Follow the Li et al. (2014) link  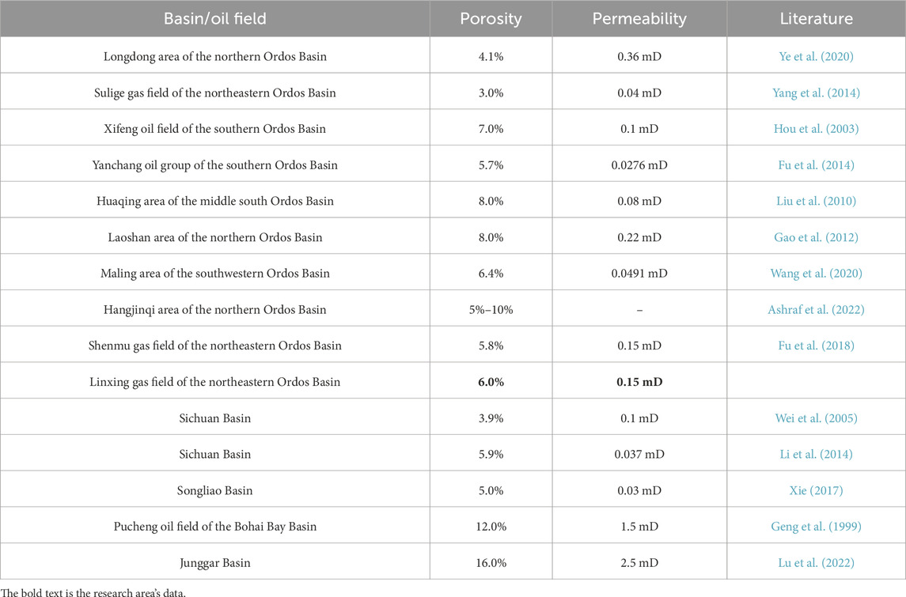[x=816, y=455]
